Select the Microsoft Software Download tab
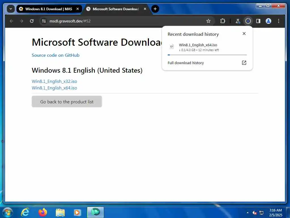 [x=116, y=9]
